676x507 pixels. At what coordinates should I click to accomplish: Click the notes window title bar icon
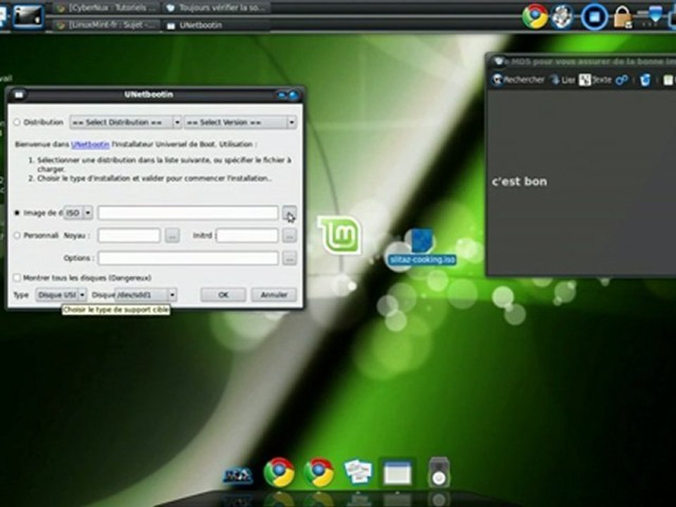pos(499,62)
